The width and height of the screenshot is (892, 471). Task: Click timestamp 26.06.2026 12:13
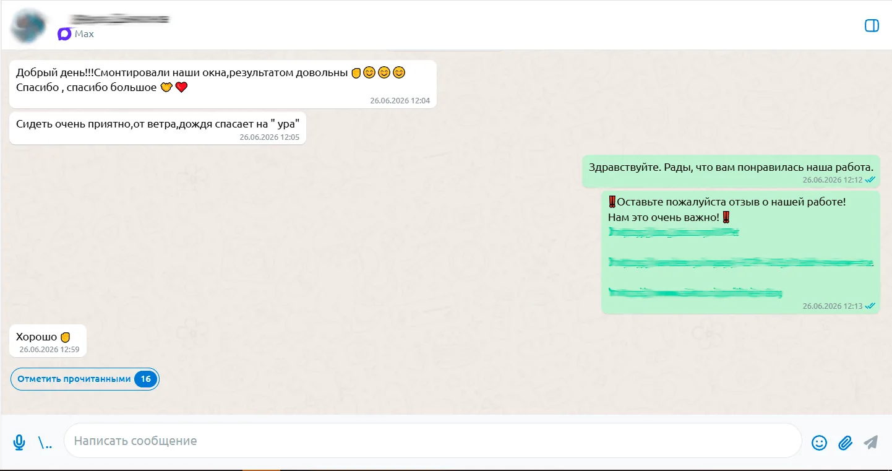832,306
